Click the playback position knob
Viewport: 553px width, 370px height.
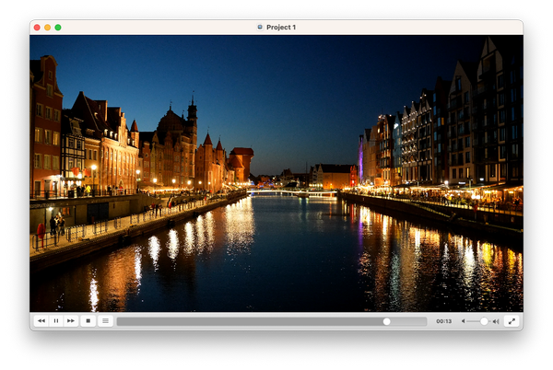click(x=386, y=321)
